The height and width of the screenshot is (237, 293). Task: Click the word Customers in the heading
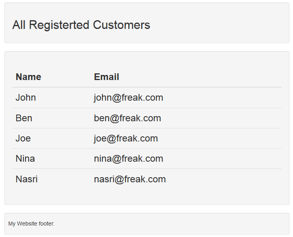[122, 25]
